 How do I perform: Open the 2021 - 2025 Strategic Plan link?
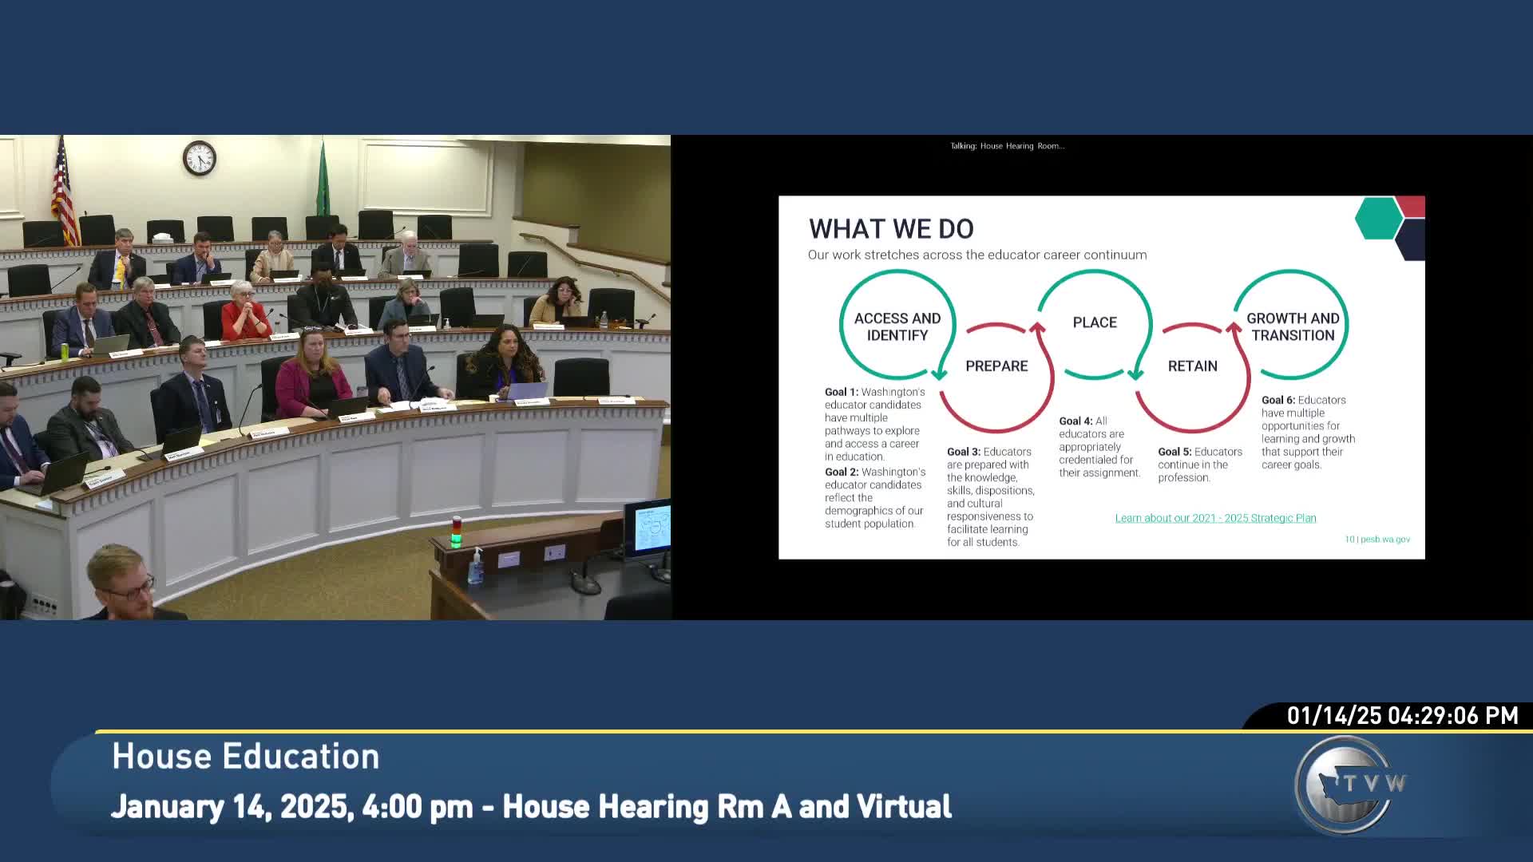pyautogui.click(x=1215, y=518)
